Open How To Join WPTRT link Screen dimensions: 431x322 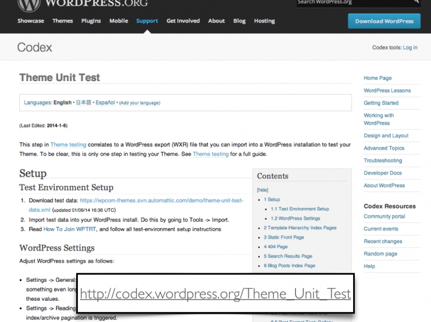70,229
